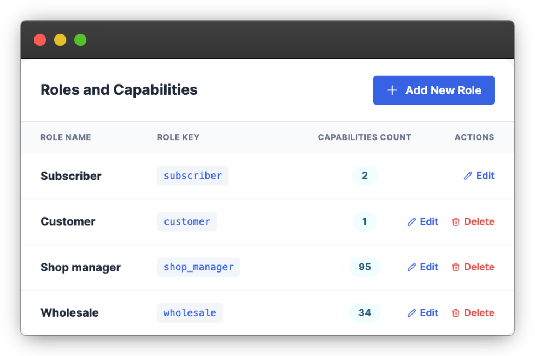Select the shop_manager role key badge
This screenshot has height=356, width=535.
[x=198, y=267]
